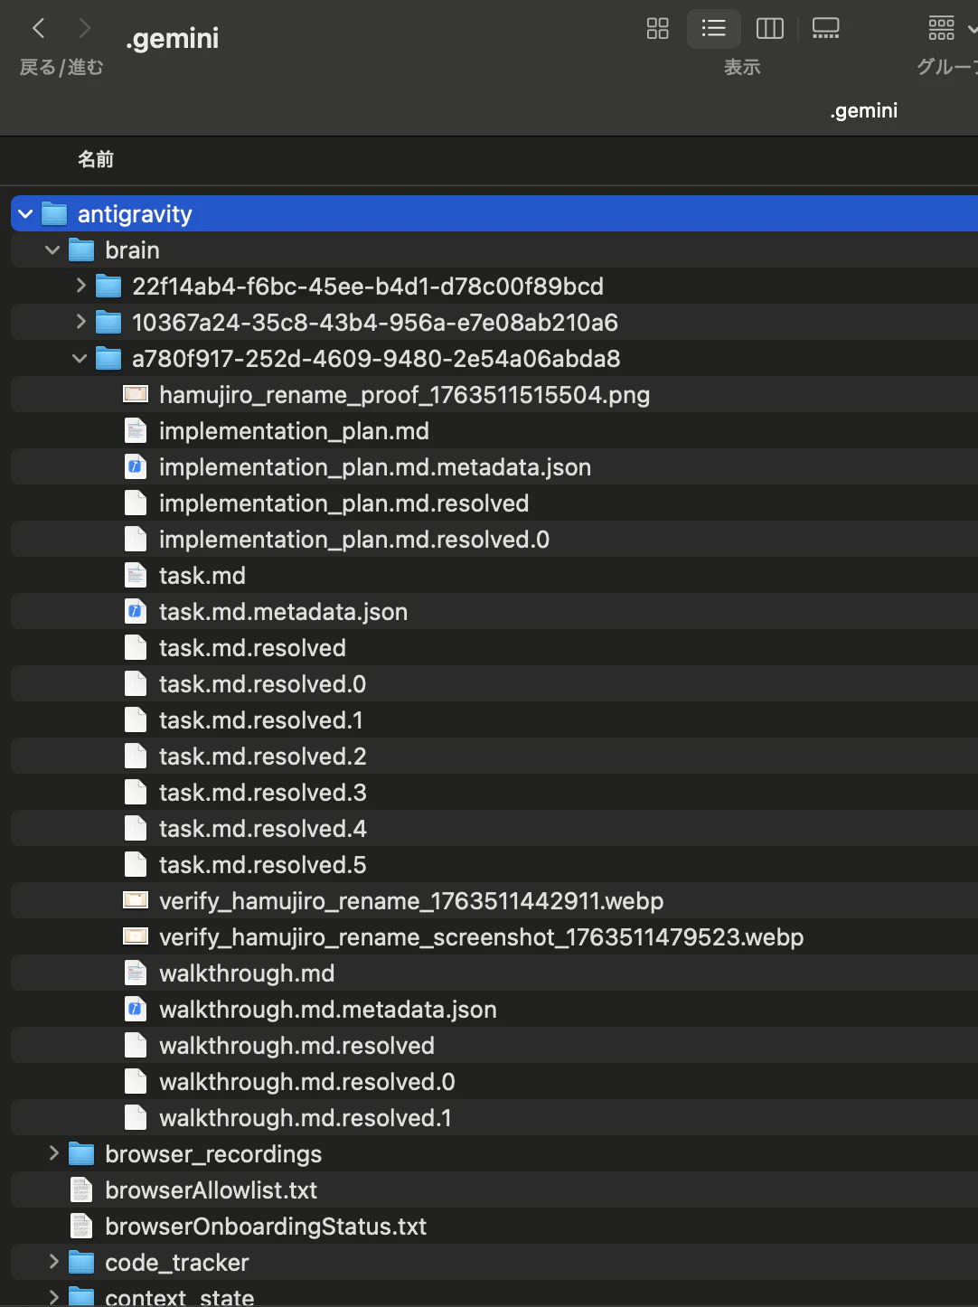Collapse the antigravity folder
This screenshot has width=978, height=1307.
[x=25, y=214]
